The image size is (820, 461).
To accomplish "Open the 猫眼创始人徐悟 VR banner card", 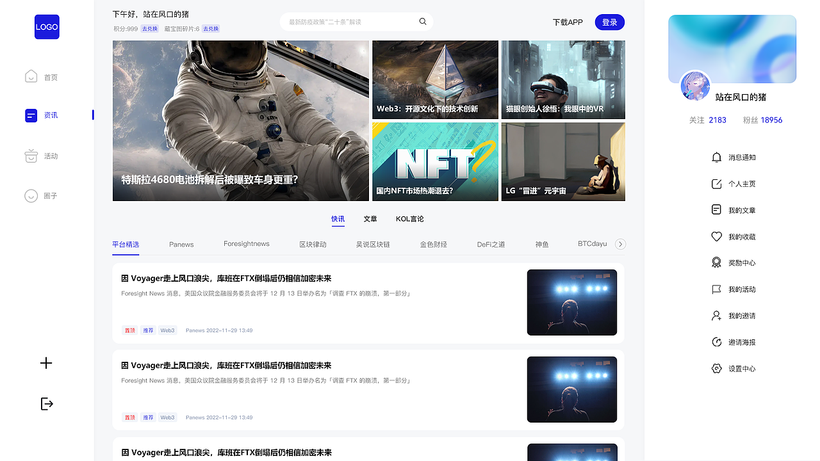I will click(x=563, y=80).
